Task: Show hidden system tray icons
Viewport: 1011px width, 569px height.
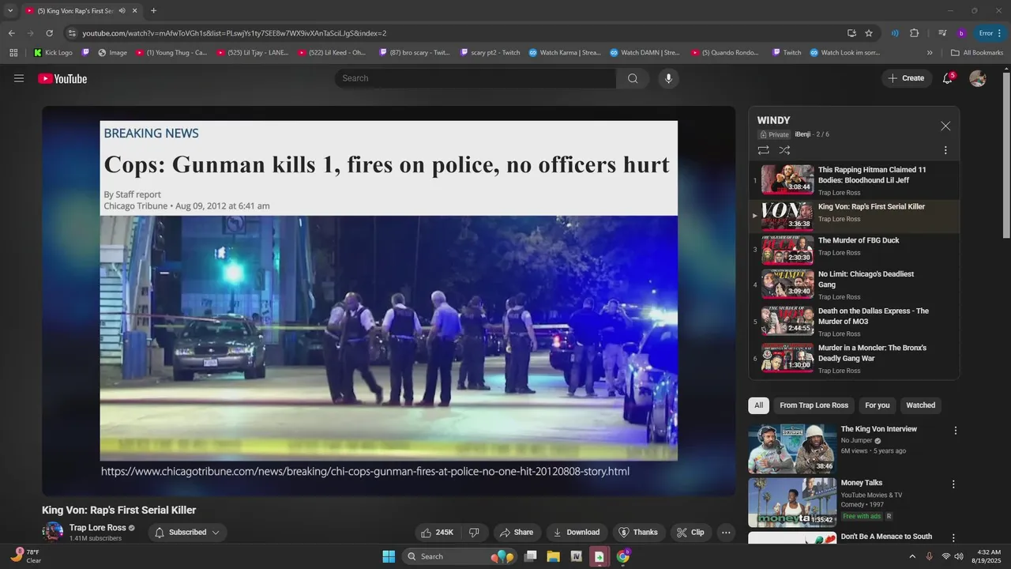Action: click(x=912, y=556)
